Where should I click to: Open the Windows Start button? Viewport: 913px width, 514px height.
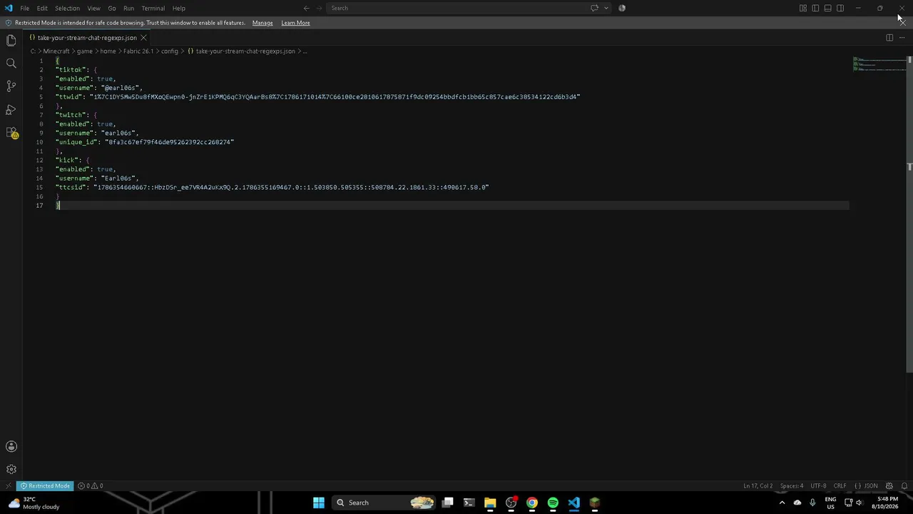319,503
